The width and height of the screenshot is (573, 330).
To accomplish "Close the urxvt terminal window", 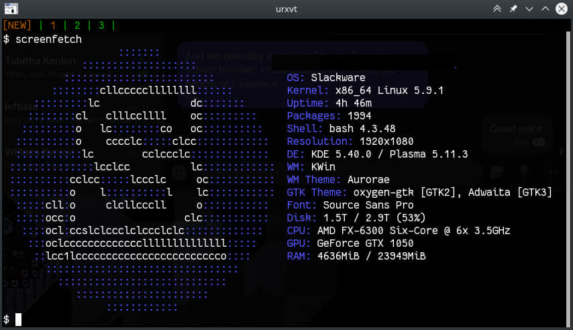I will 562,9.
